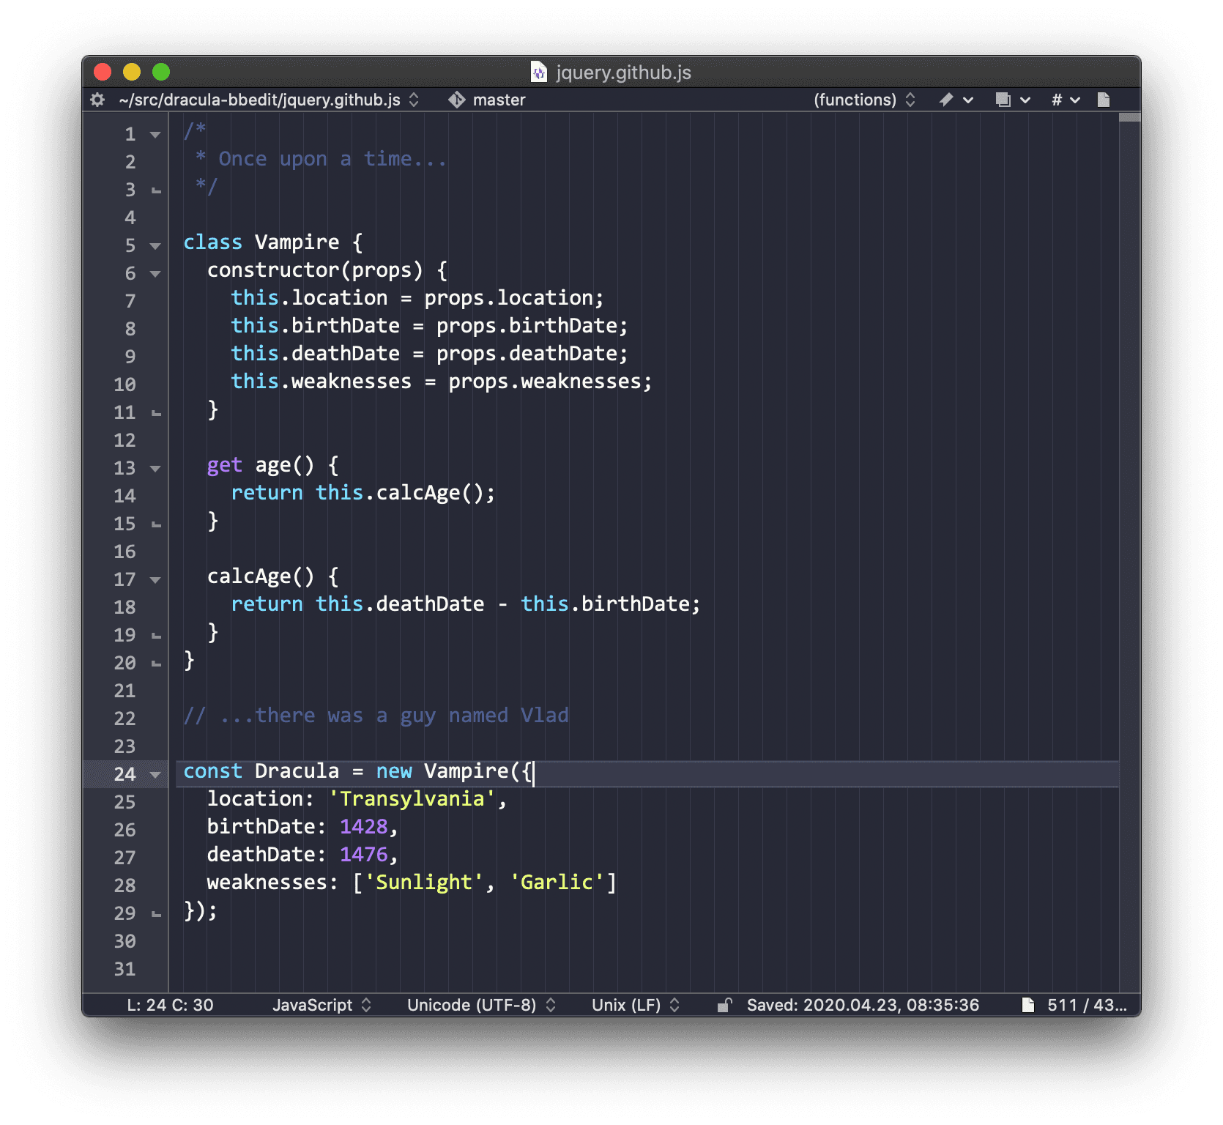
Task: Click the vertical scrollbar thumb at top right
Action: point(1130,117)
